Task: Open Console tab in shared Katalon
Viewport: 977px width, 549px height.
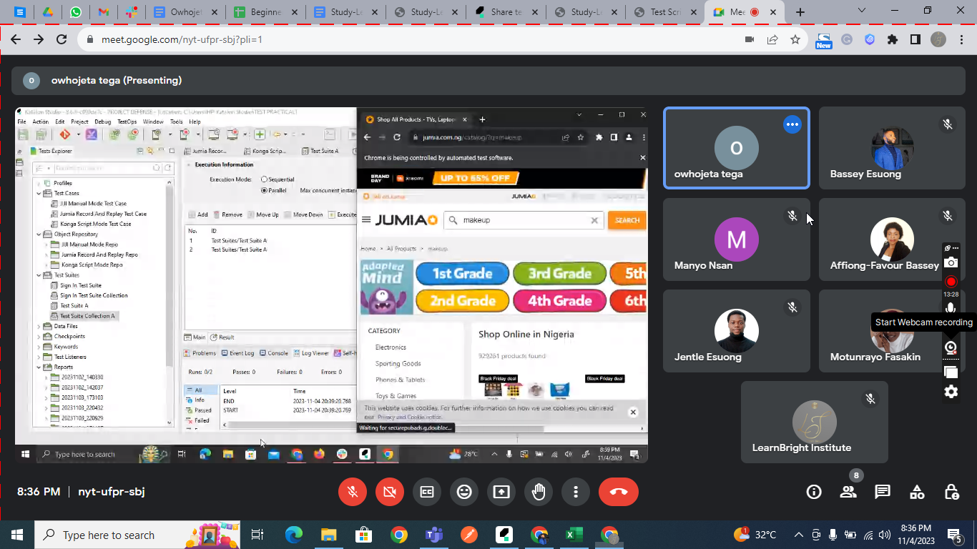Action: pos(274,353)
